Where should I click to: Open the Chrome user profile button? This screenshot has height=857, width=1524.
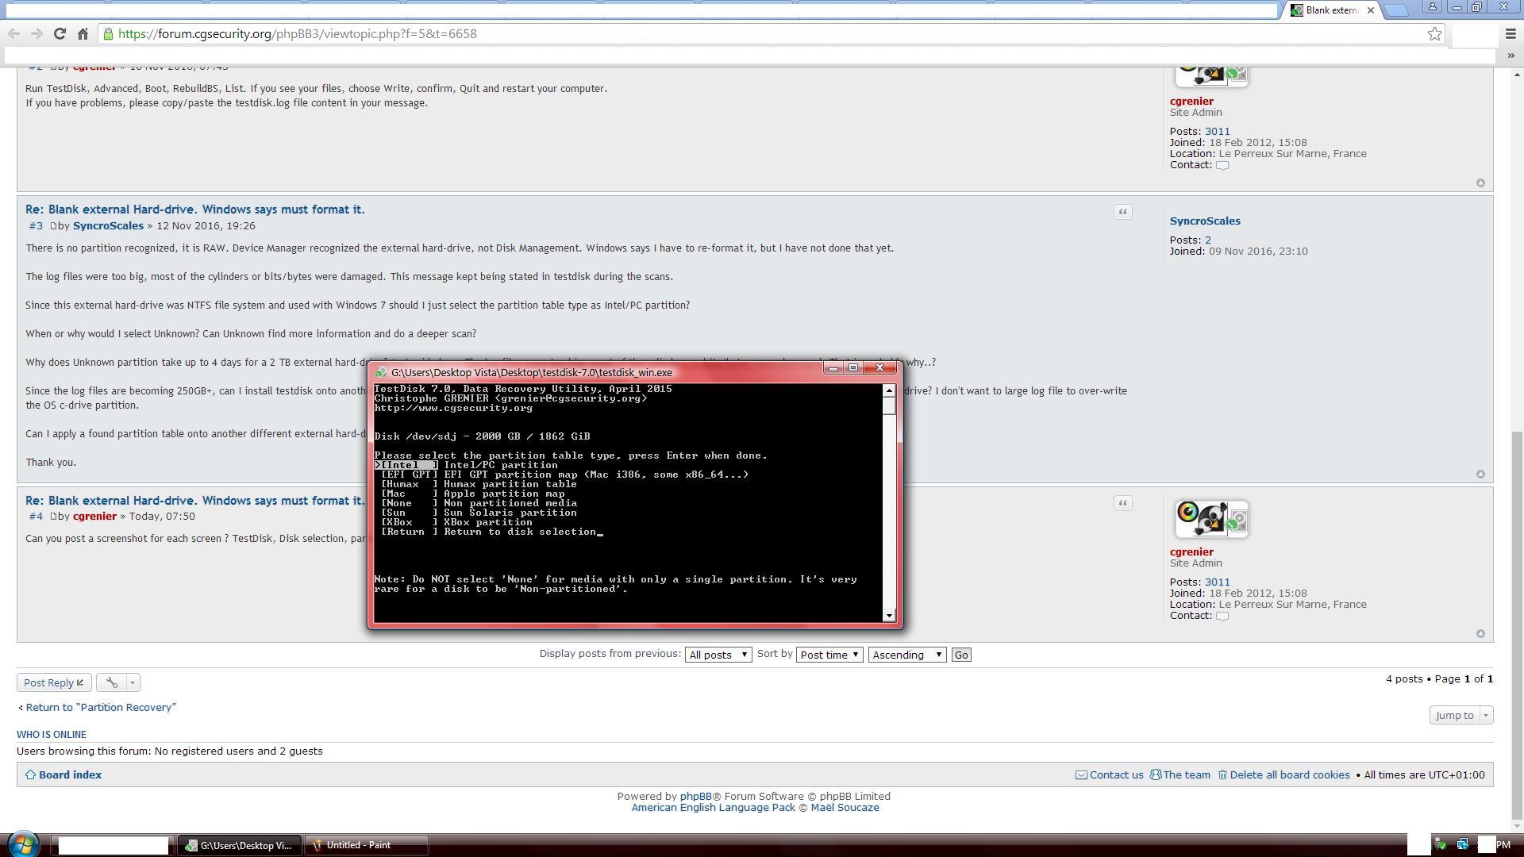point(1433,6)
